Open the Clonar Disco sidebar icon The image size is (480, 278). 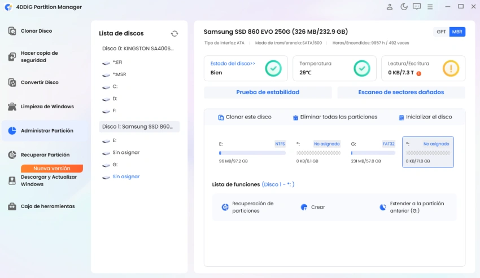[x=12, y=31]
